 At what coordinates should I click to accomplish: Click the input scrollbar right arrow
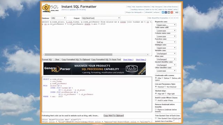(x=148, y=55)
